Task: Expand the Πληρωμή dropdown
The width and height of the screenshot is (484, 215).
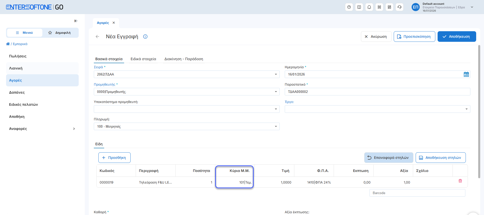Action: [276, 126]
